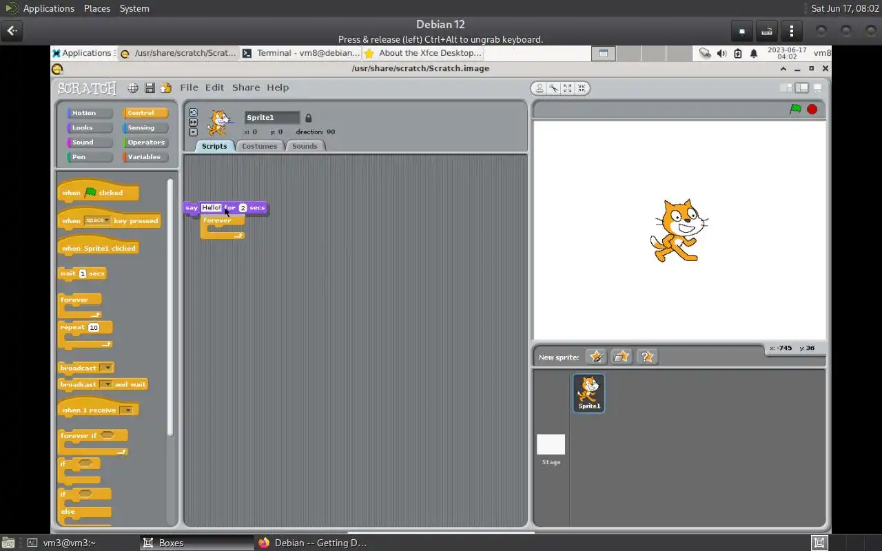Click the seconds field in wait block
The width and height of the screenshot is (882, 551).
[83, 273]
